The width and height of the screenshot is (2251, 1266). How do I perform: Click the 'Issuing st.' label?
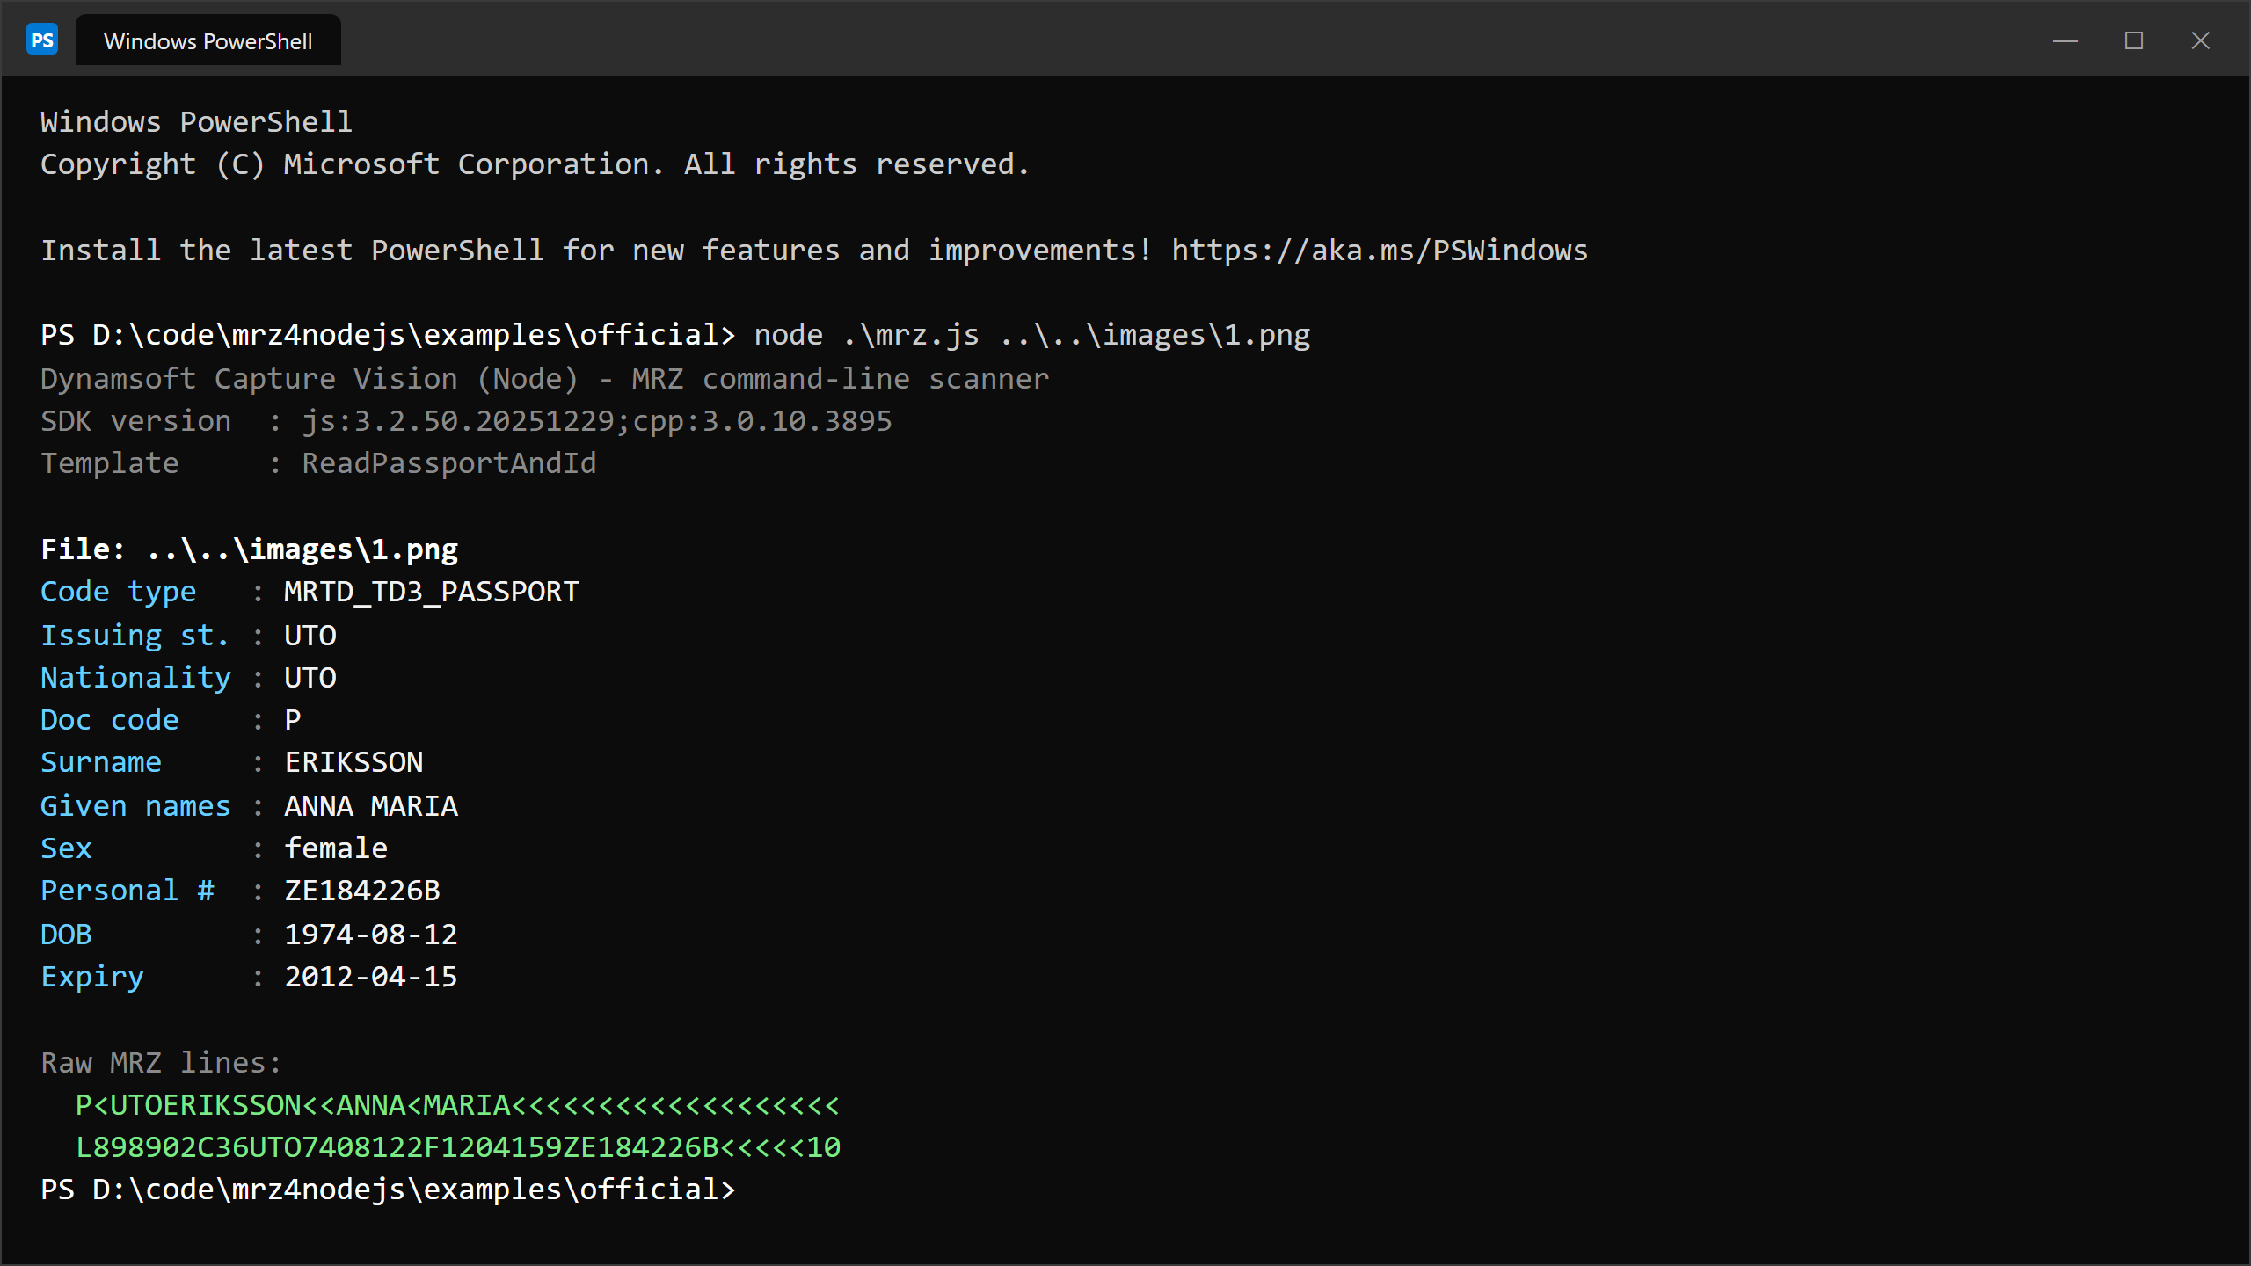135,635
